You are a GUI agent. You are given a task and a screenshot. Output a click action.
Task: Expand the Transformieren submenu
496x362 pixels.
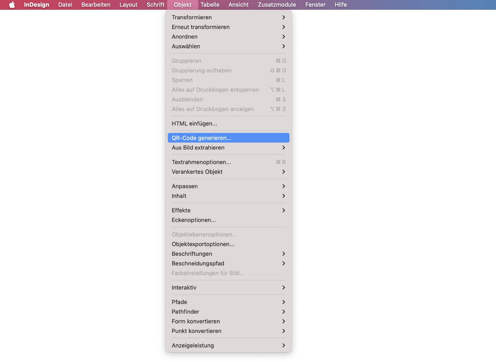coord(228,17)
